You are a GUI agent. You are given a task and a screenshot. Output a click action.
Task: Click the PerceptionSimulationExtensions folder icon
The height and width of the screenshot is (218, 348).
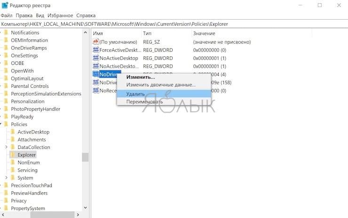click(x=6, y=93)
